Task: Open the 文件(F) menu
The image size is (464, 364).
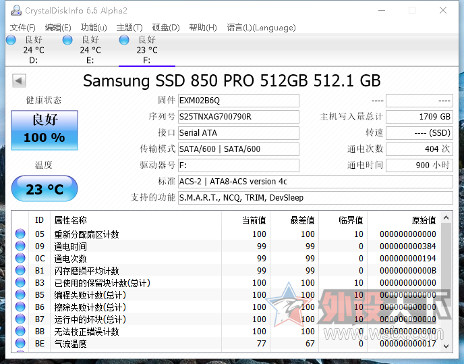Action: [x=23, y=28]
